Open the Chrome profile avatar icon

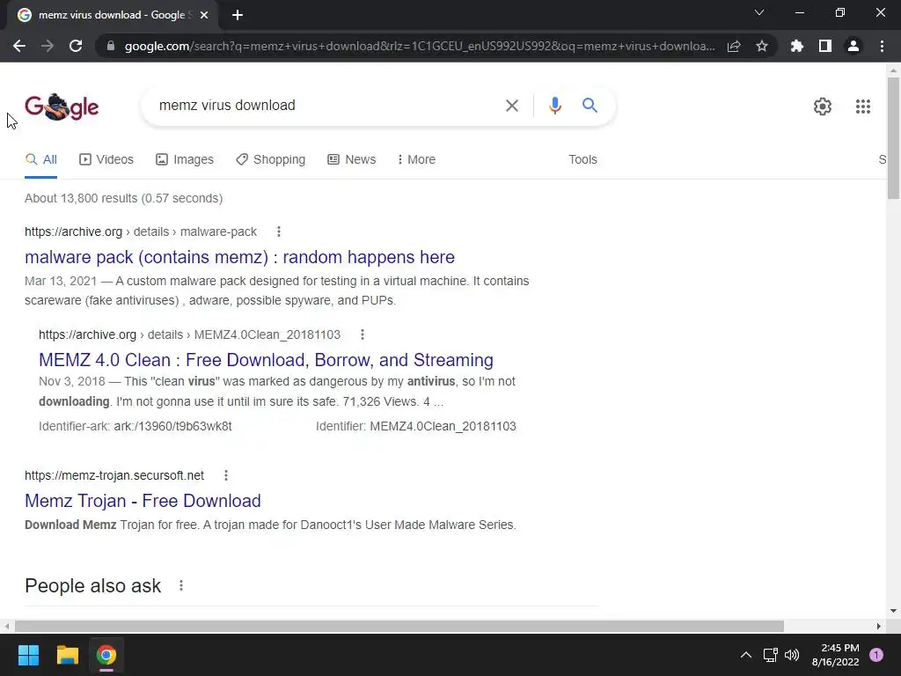(853, 46)
